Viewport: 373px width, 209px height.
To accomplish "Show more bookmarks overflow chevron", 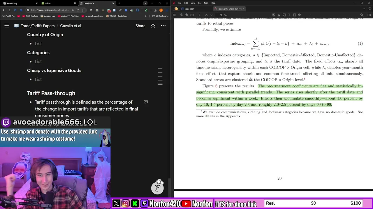I will tap(146, 16).
